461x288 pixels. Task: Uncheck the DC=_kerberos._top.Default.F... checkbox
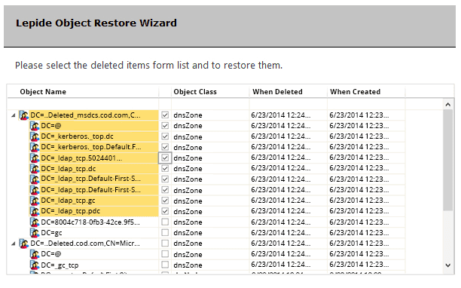click(165, 147)
